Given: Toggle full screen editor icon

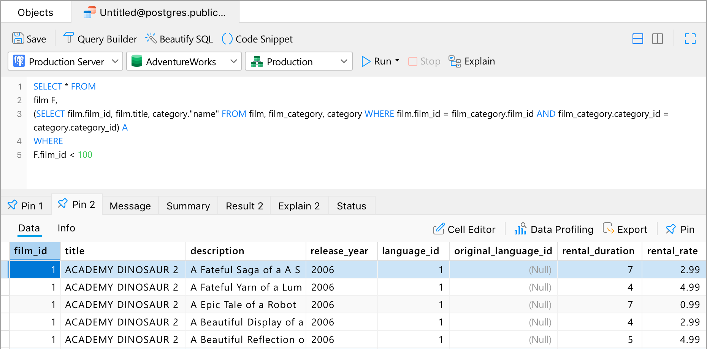Looking at the screenshot, I should [x=690, y=39].
